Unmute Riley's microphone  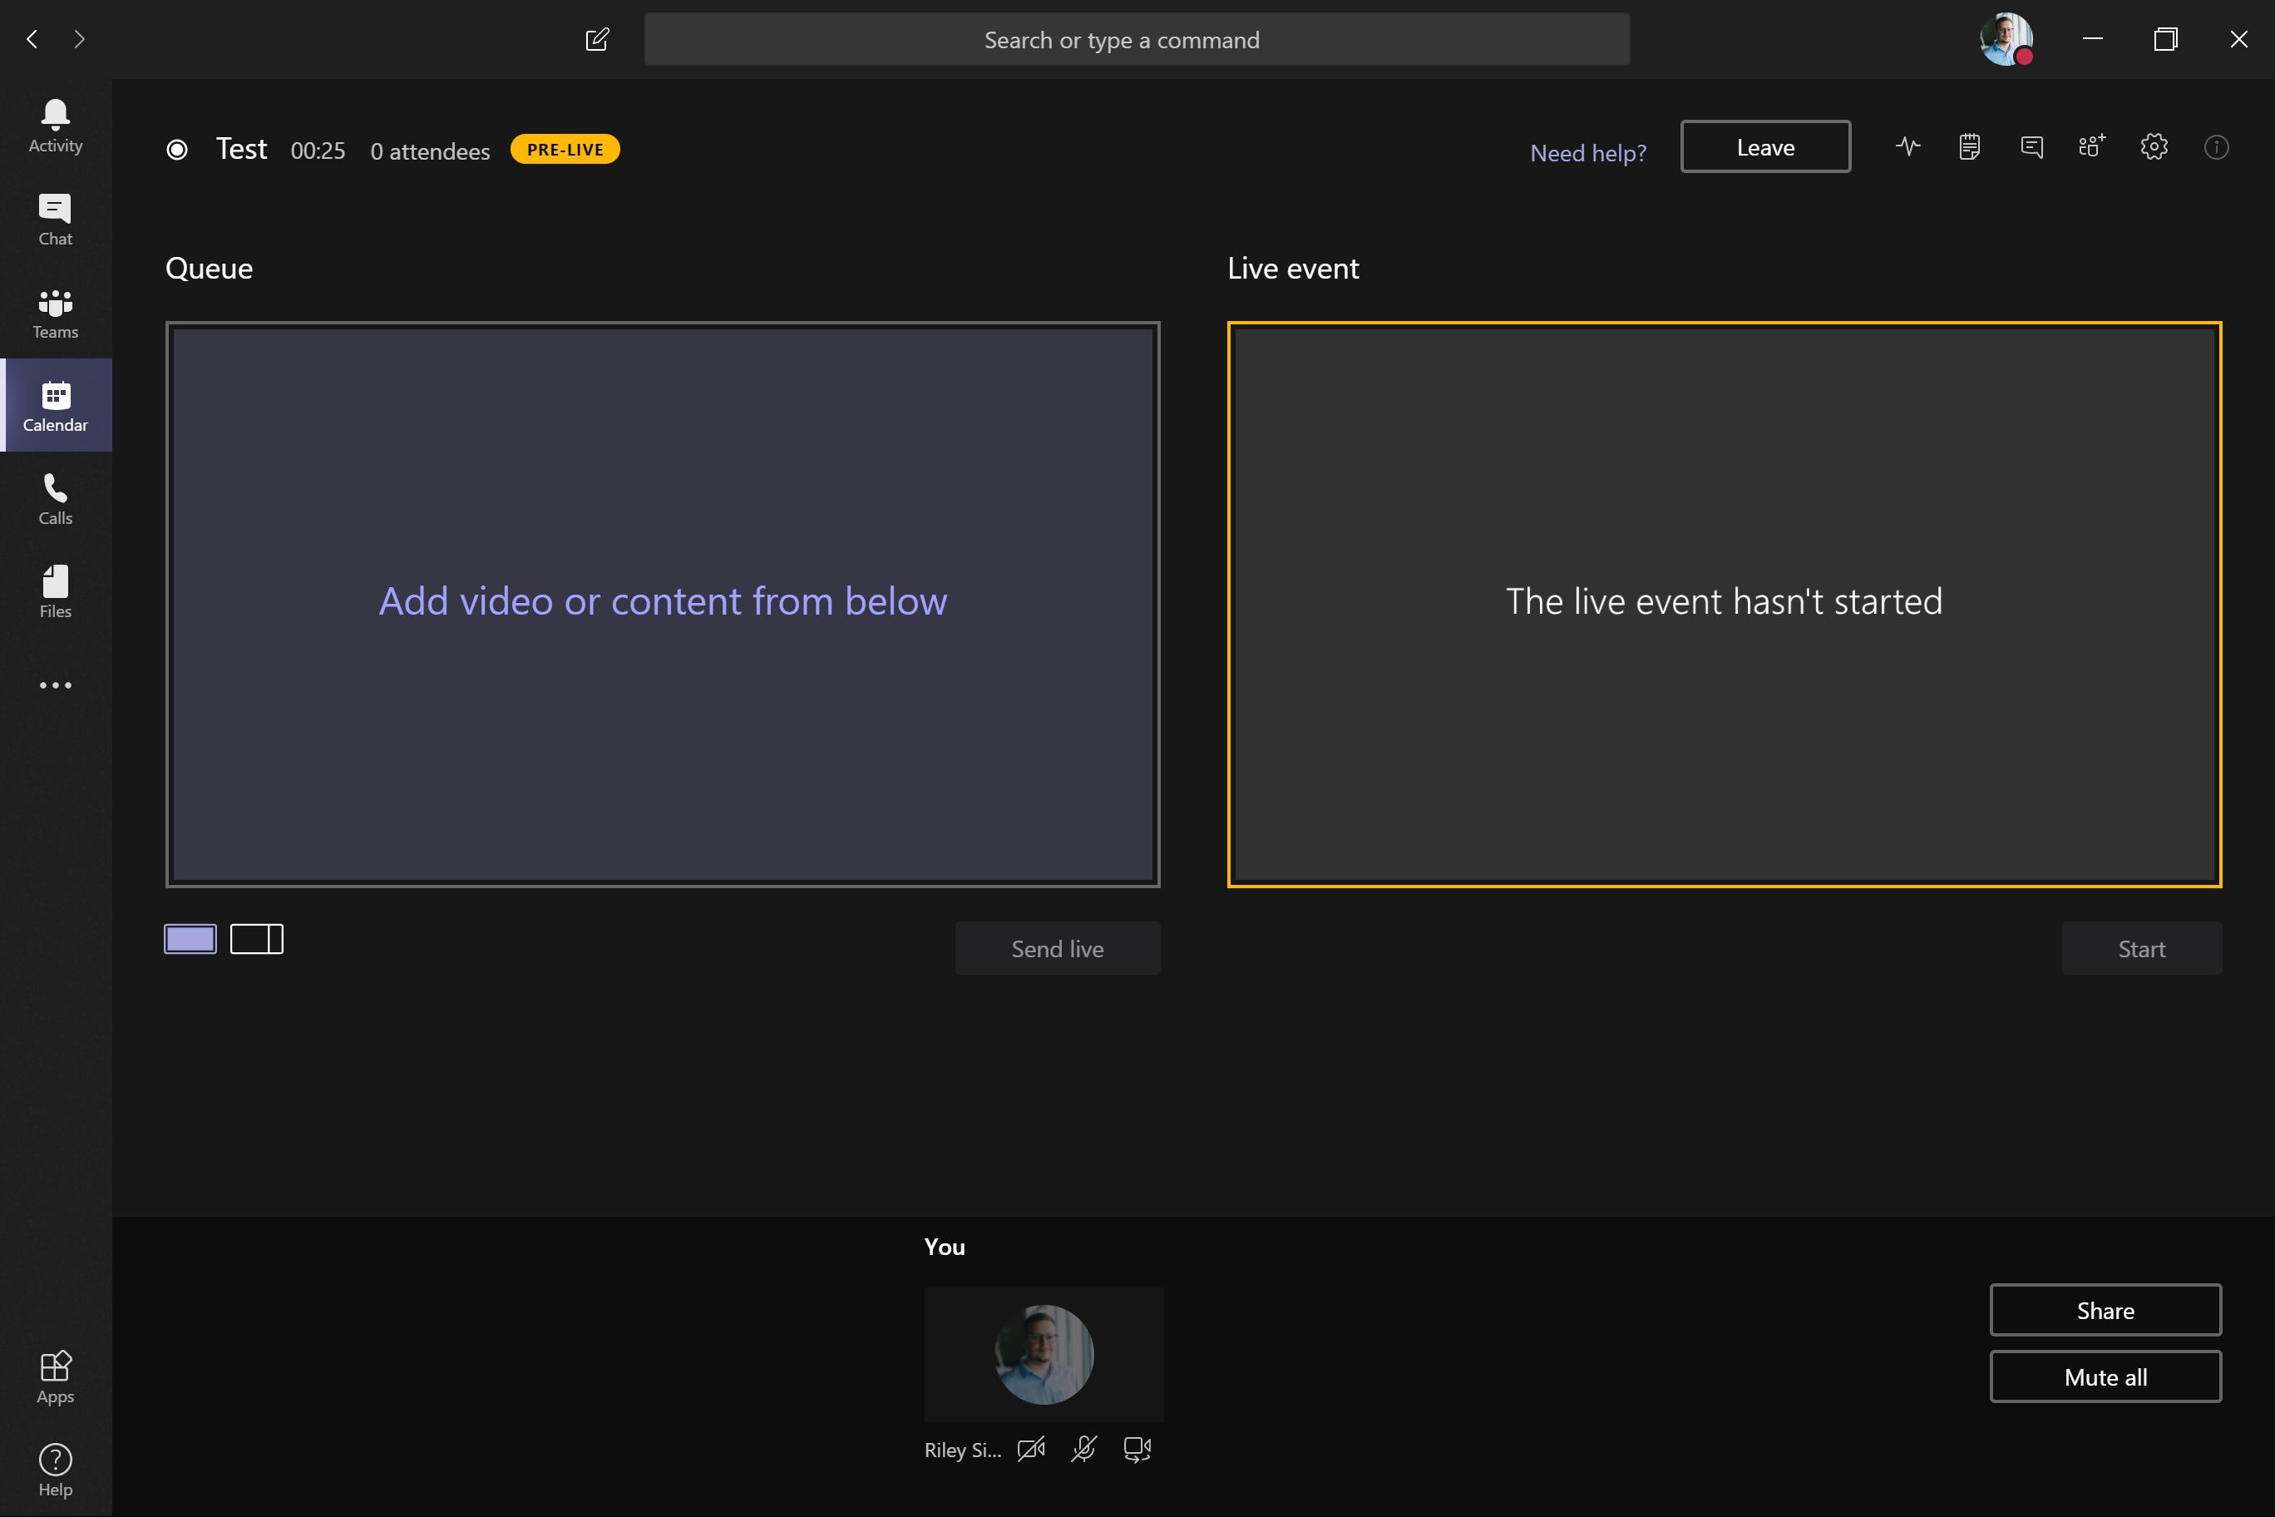point(1084,1450)
